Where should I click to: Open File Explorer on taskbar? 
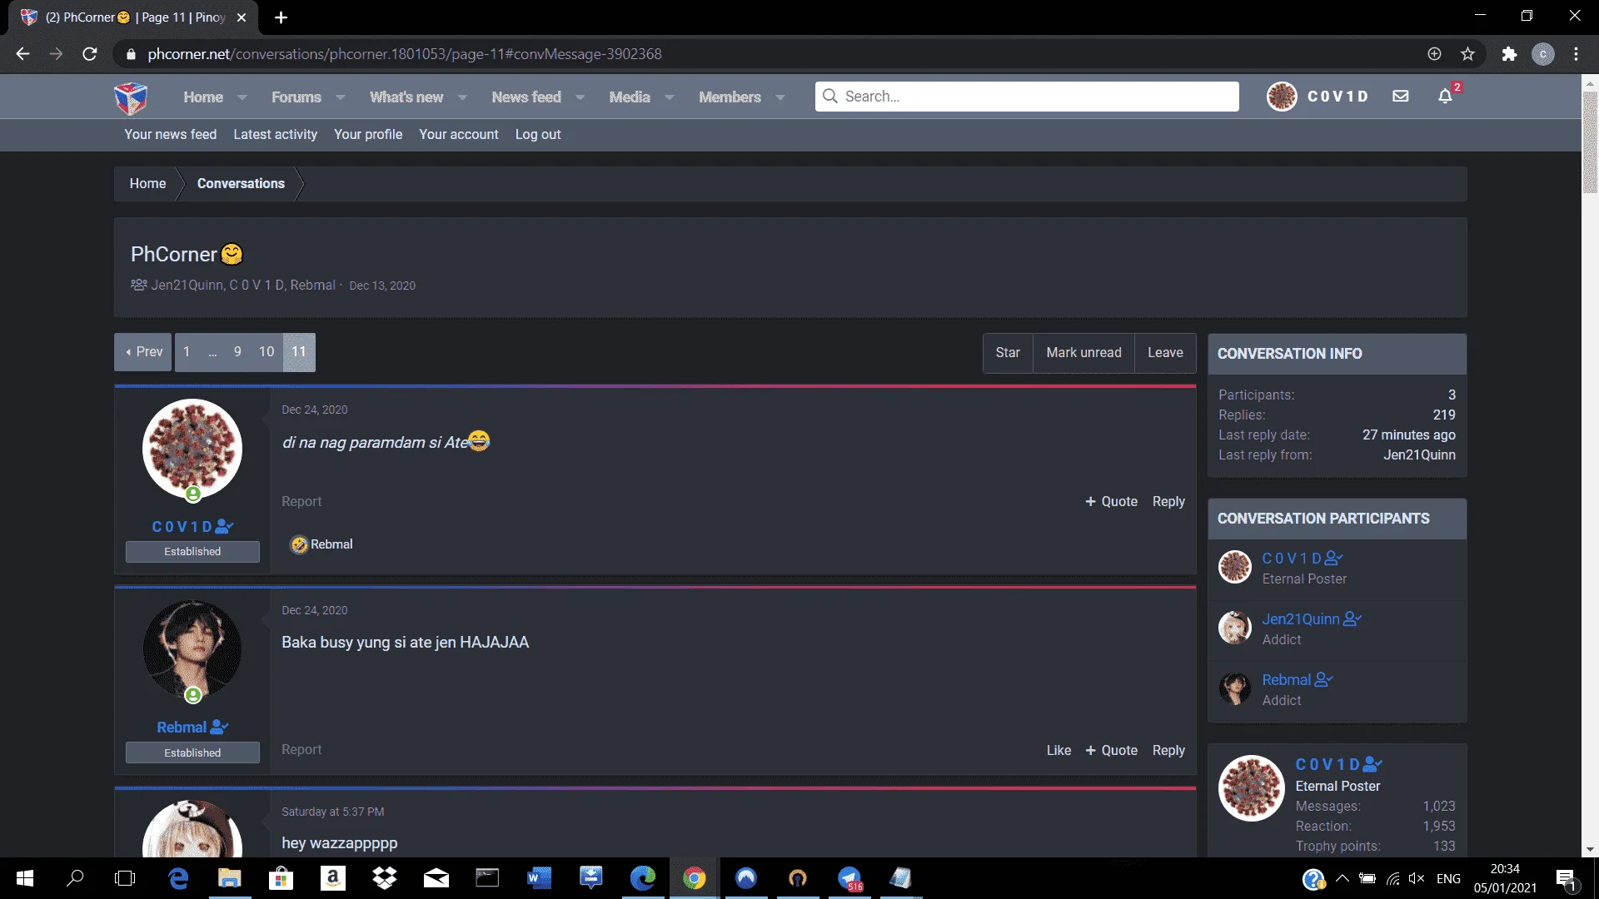[229, 878]
